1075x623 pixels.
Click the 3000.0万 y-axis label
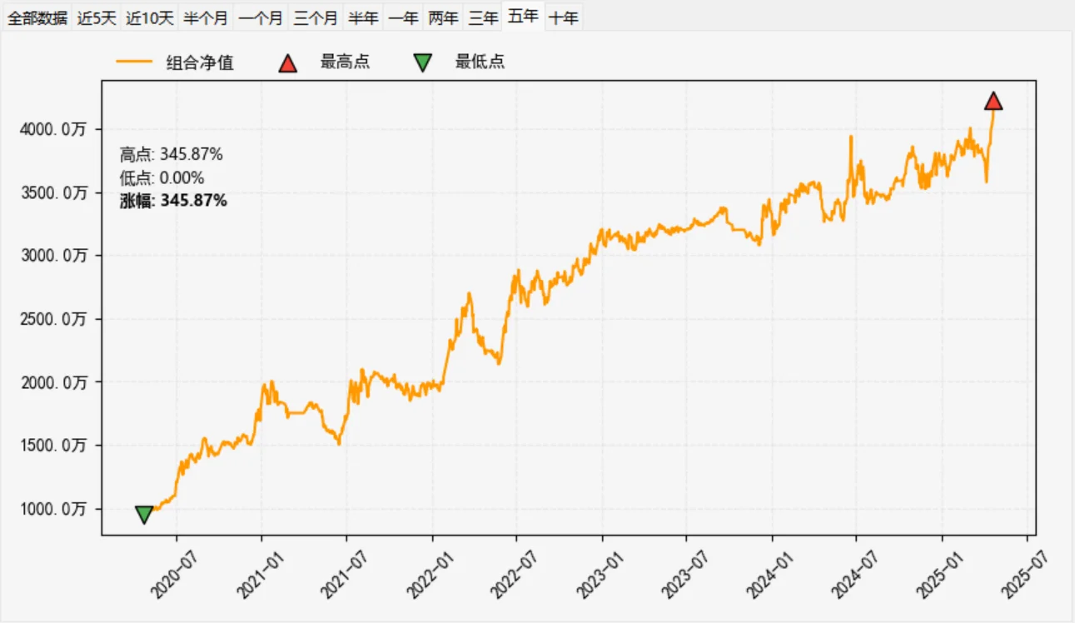[54, 256]
